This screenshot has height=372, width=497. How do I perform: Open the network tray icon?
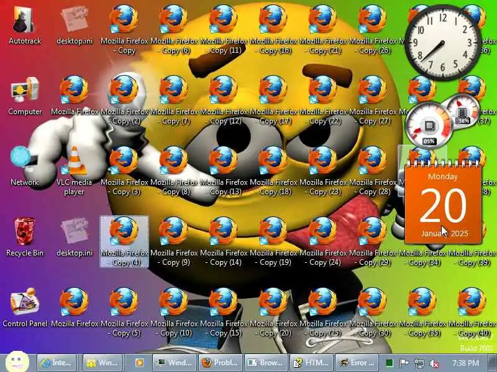tap(419, 363)
